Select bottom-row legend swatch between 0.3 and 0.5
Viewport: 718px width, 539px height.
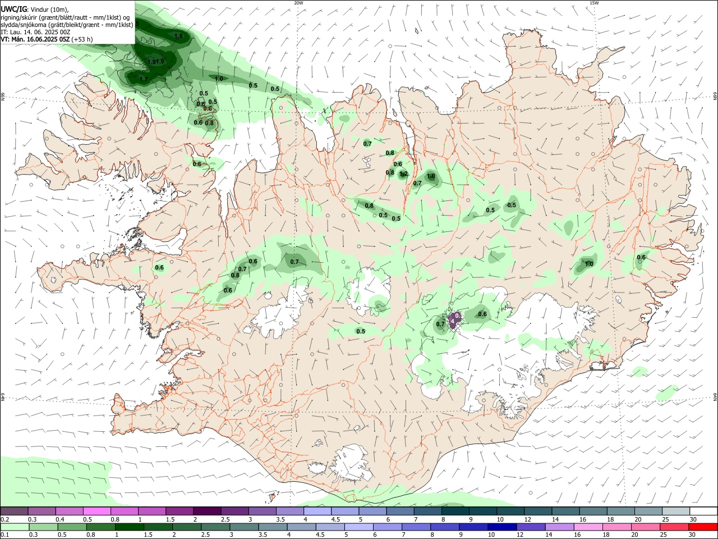click(x=43, y=527)
